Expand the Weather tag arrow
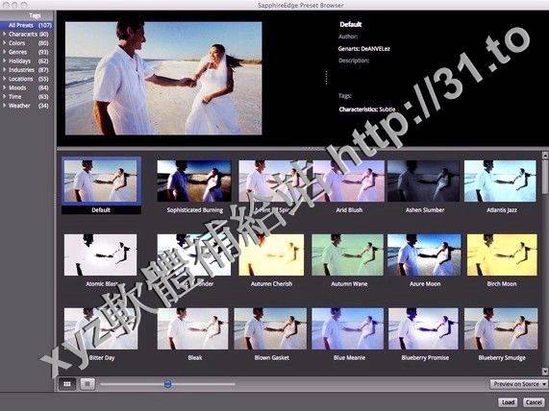Viewport: 549px width, 411px height. (4, 106)
